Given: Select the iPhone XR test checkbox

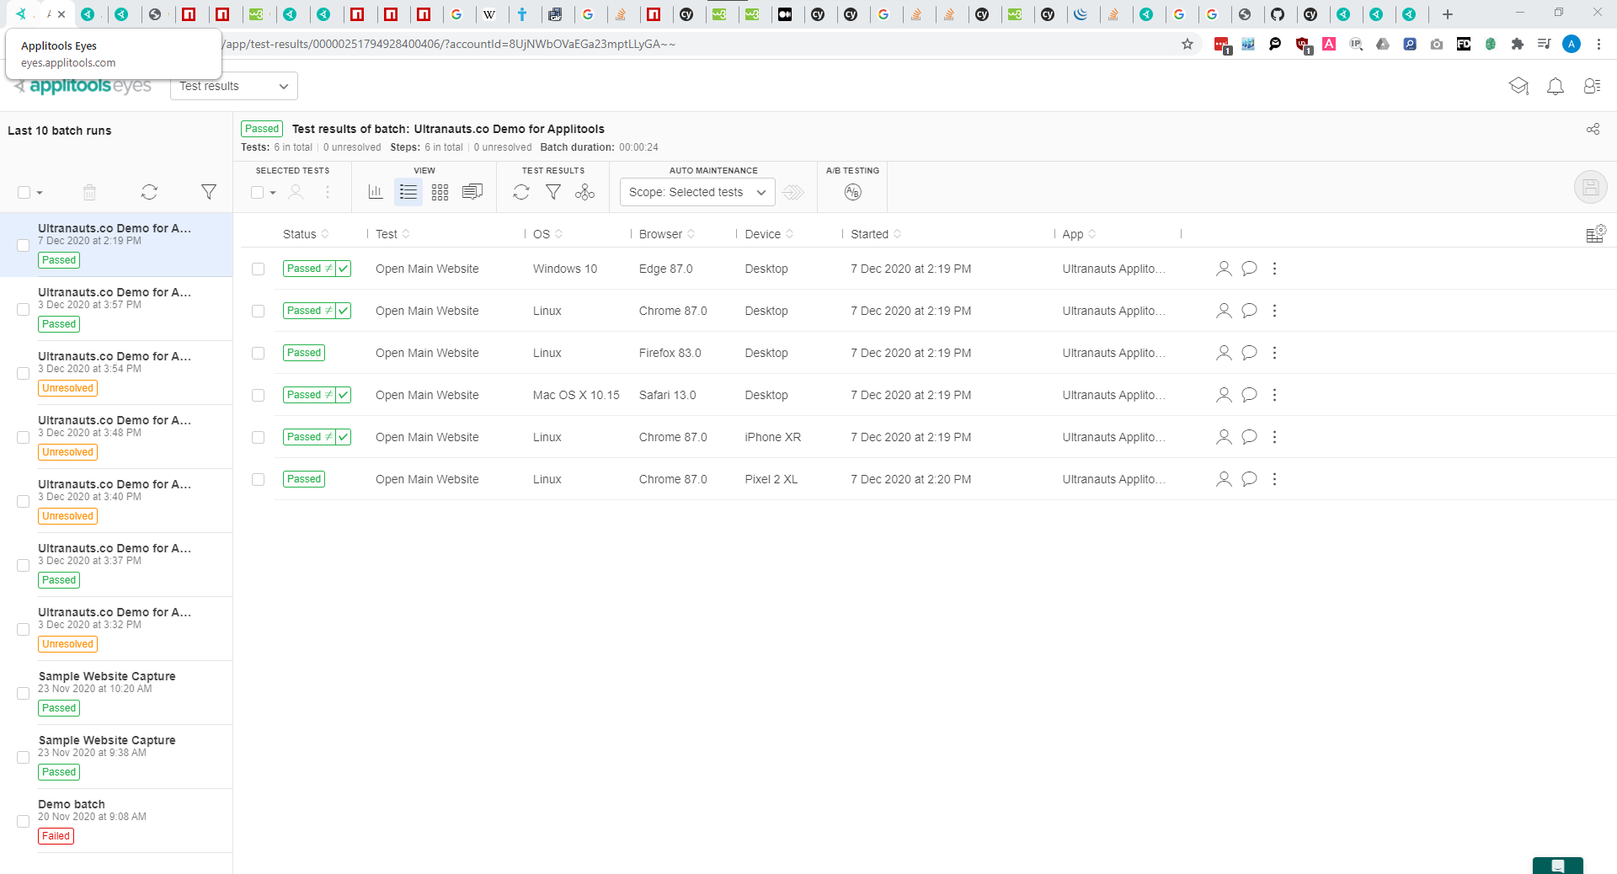Looking at the screenshot, I should (259, 438).
